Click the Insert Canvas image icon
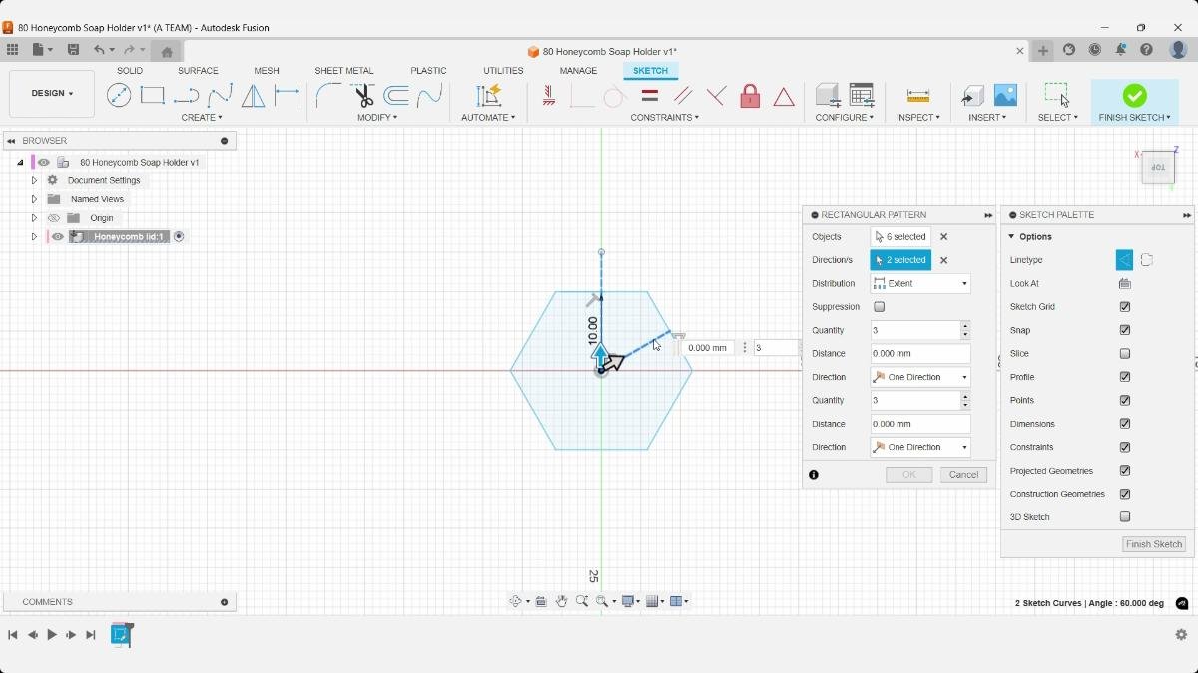 click(1005, 95)
